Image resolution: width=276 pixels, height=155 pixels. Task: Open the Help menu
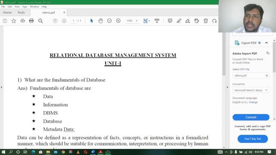(x=44, y=6)
